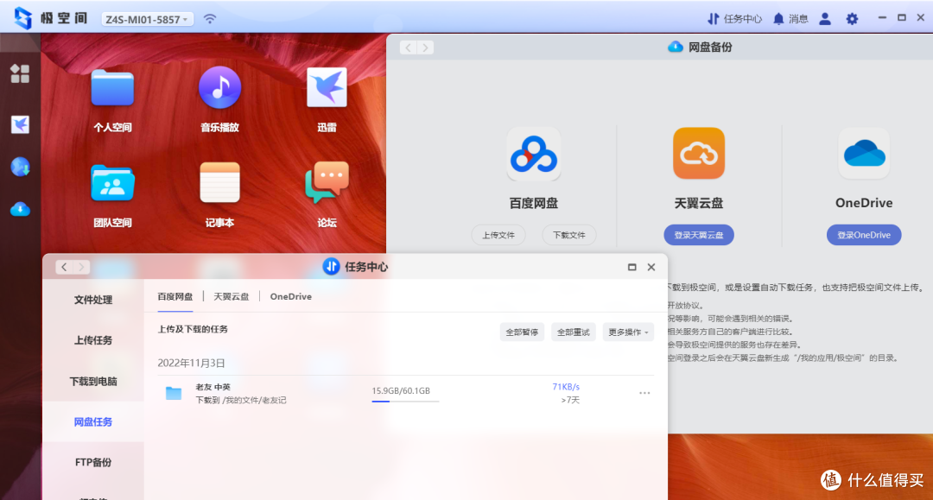
Task: Select 下载到电脑 in task center sidebar
Action: pyautogui.click(x=93, y=381)
